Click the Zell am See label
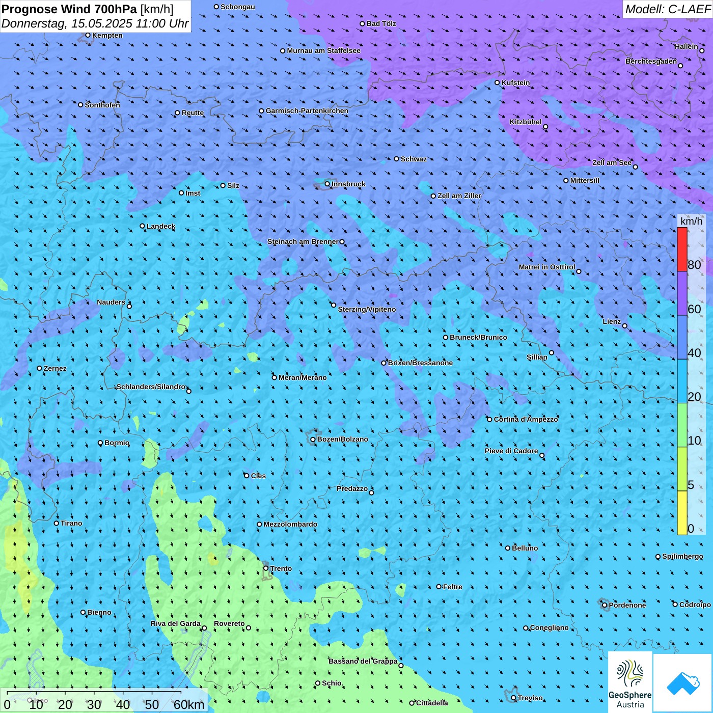This screenshot has height=713, width=713. point(612,162)
